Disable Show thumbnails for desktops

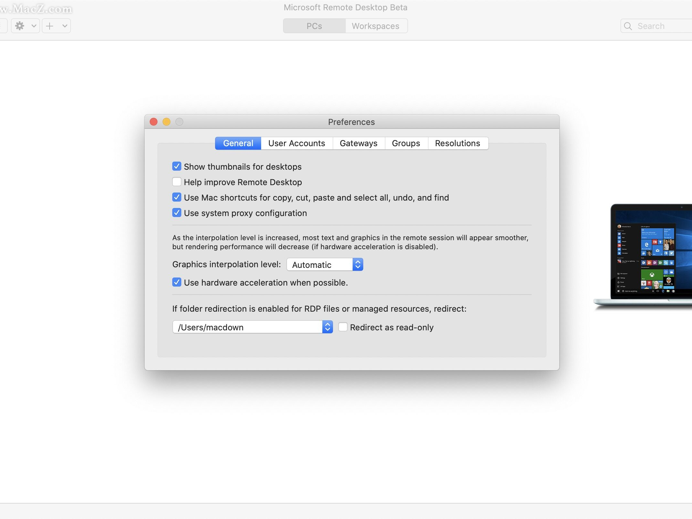[177, 166]
